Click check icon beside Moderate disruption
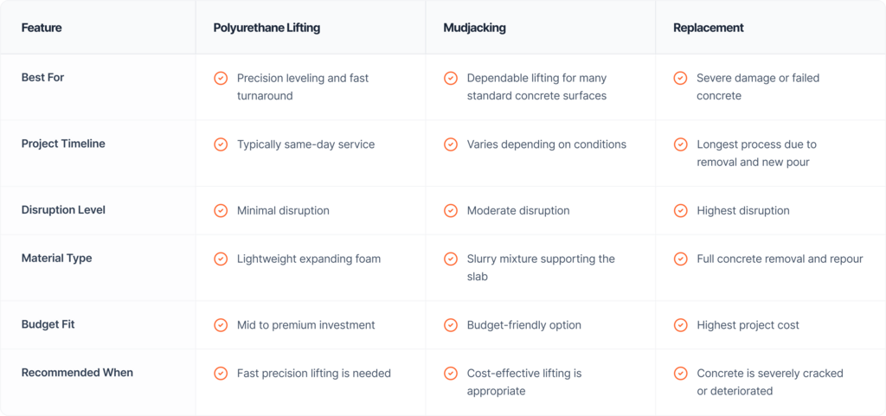 point(451,210)
